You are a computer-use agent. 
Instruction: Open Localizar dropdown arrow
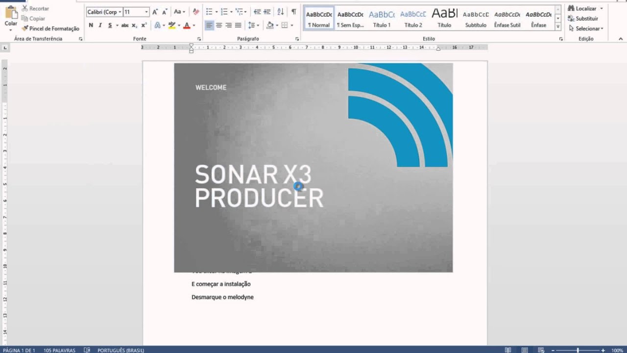[x=602, y=9]
